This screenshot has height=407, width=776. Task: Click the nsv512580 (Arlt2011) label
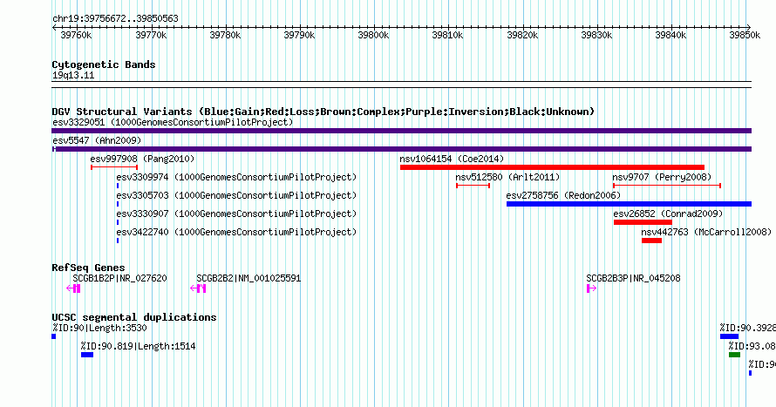[507, 177]
